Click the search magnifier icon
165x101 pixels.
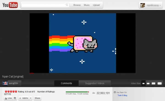click(x=67, y=5)
